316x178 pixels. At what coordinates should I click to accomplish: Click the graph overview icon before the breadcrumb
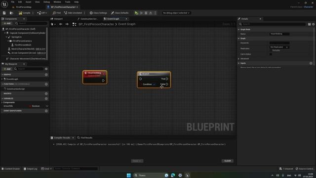pyautogui.click(x=75, y=24)
